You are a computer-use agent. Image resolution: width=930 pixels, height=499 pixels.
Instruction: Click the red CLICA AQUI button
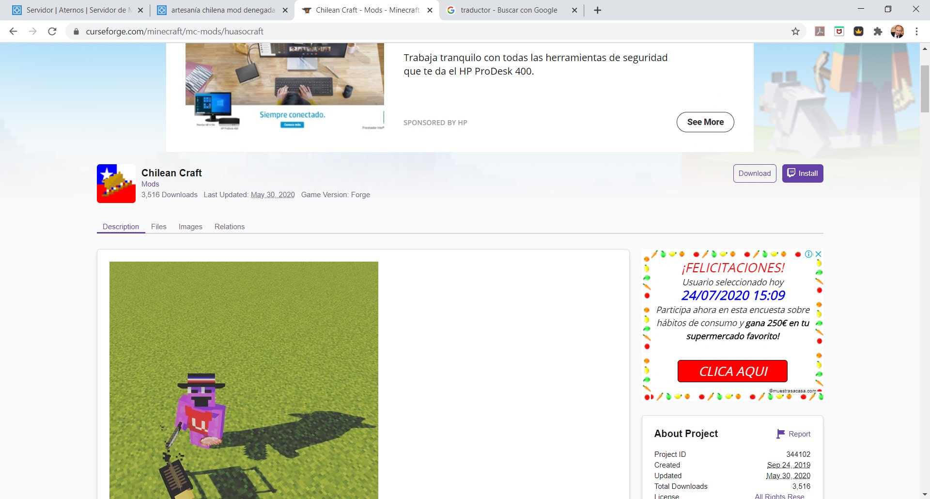(x=732, y=371)
